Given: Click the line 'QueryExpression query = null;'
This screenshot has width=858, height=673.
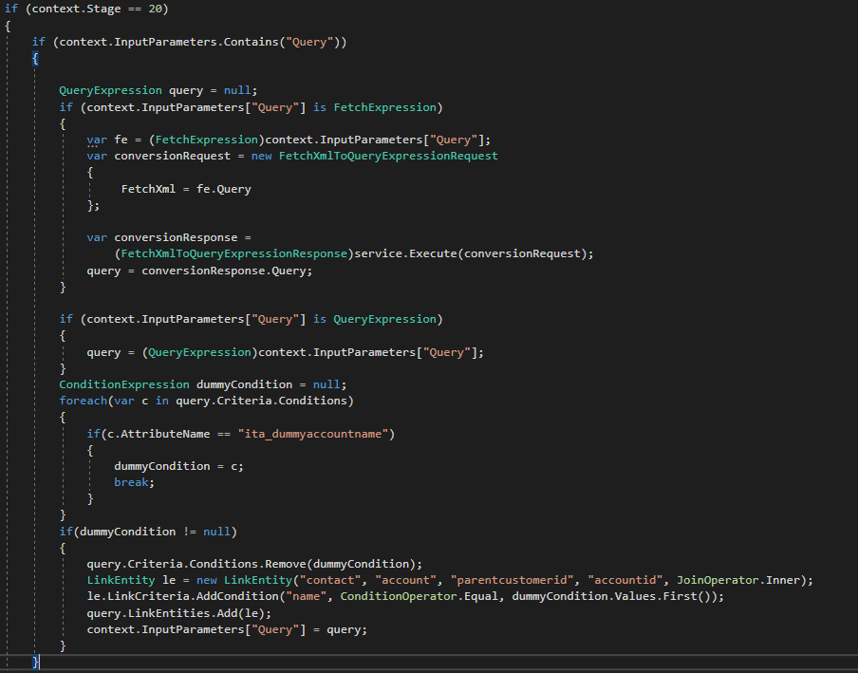Looking at the screenshot, I should (159, 90).
